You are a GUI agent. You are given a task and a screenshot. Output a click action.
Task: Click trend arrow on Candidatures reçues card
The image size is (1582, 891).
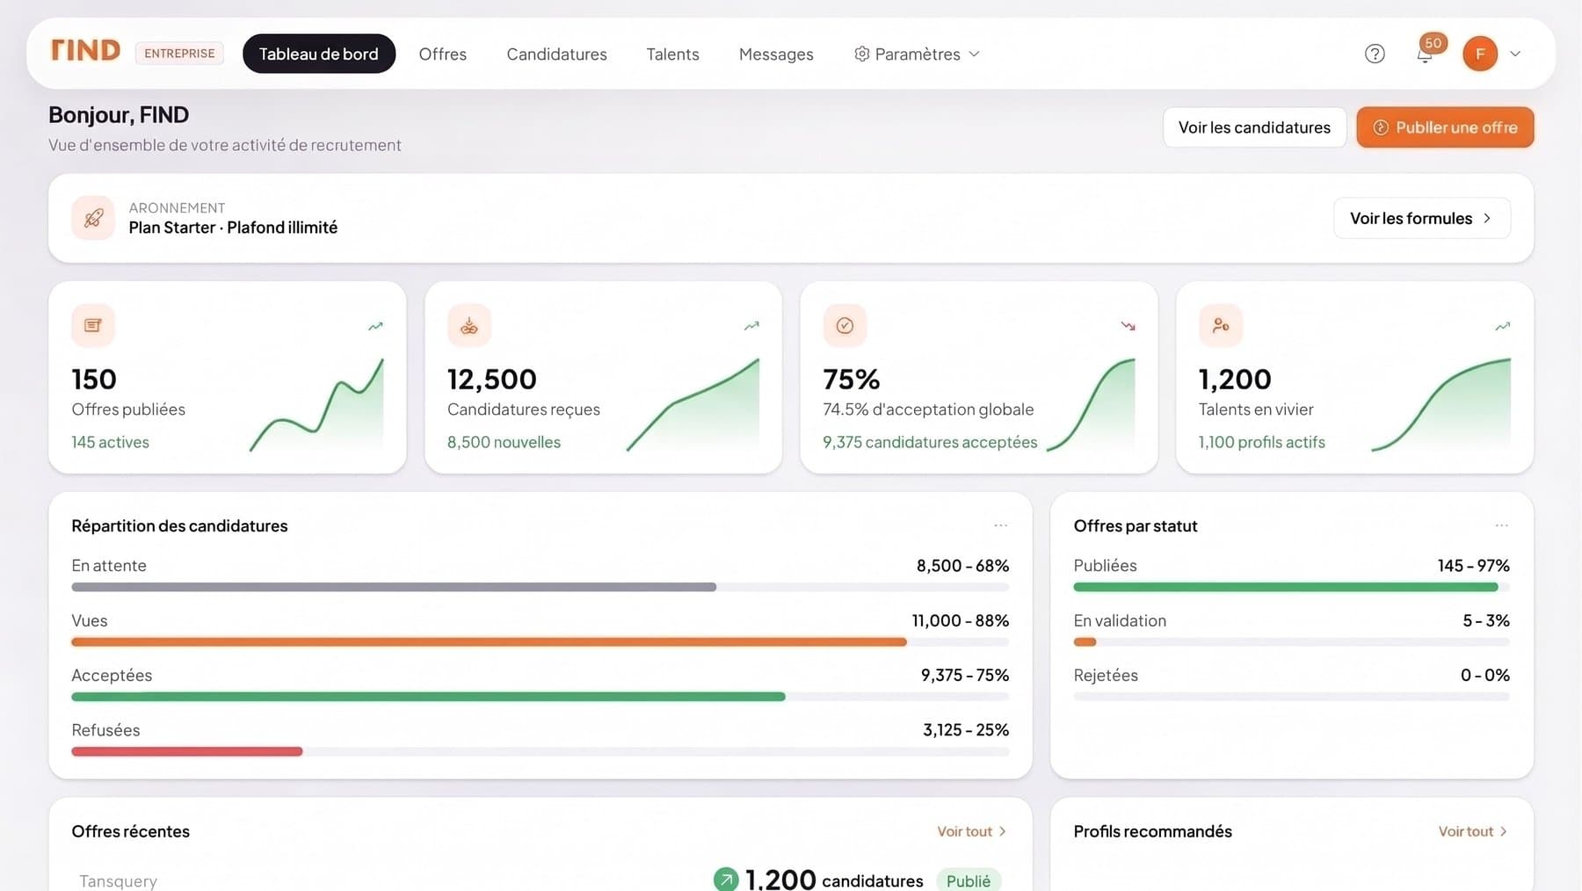[751, 326]
